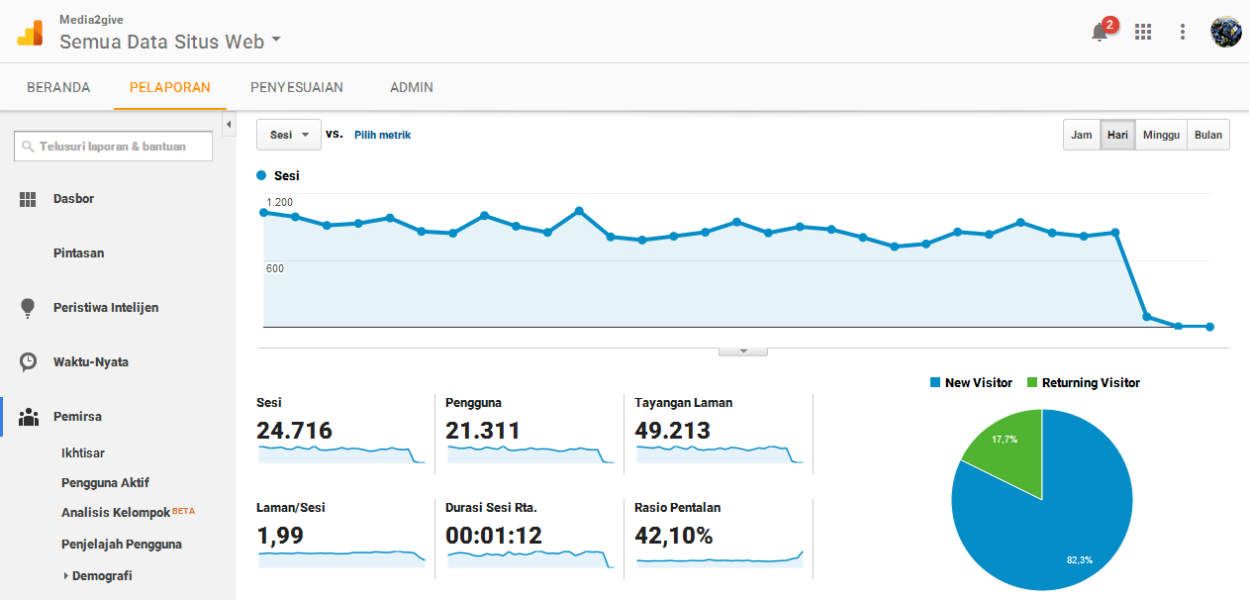Switch to the Penyesuaian tab
This screenshot has height=600, width=1249.
tap(296, 87)
